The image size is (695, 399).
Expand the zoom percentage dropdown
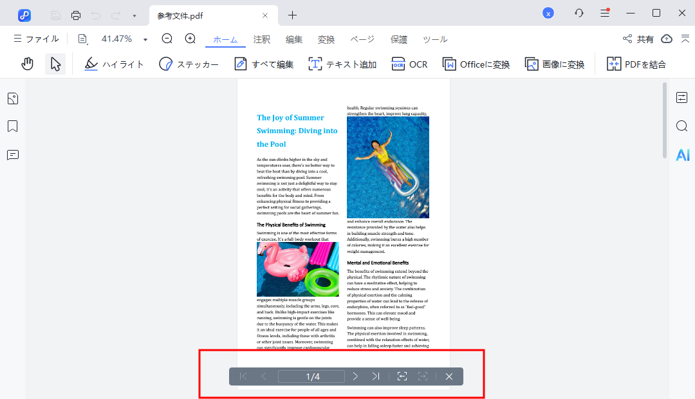tap(145, 39)
